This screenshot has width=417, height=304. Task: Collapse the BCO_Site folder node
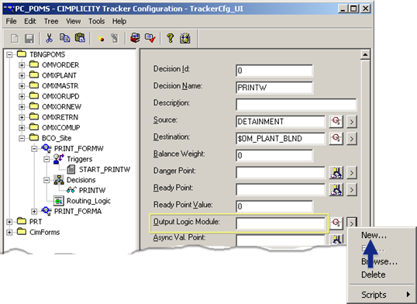click(x=22, y=138)
